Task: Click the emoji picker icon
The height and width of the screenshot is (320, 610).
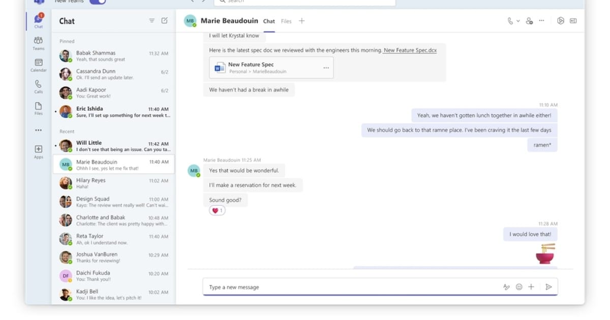Action: click(x=519, y=287)
